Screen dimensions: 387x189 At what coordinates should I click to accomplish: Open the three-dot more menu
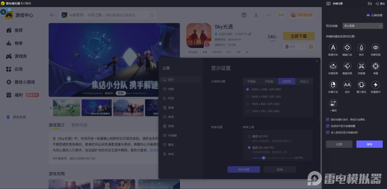click(x=269, y=15)
